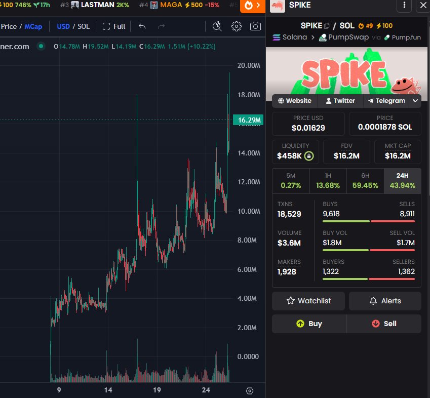Click the SPIKE token avatar icon
This screenshot has width=430, height=398.
[277, 6]
